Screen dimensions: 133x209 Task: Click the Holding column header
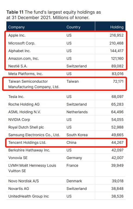(117, 27)
